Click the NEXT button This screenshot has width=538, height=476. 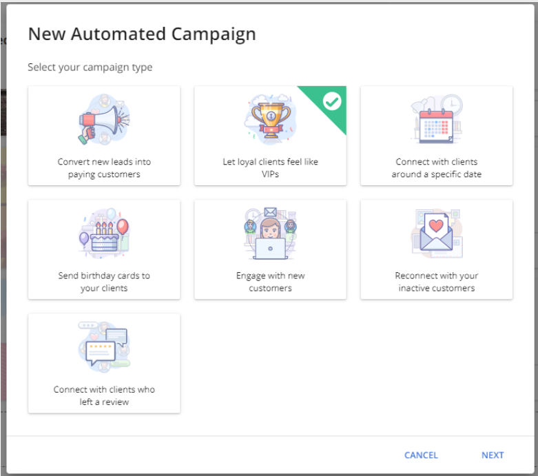coord(493,455)
